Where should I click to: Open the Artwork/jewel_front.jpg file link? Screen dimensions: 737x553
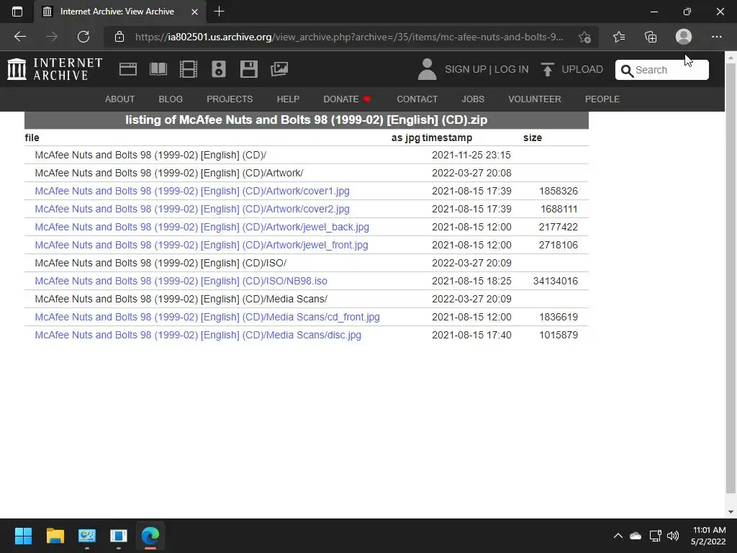point(202,245)
